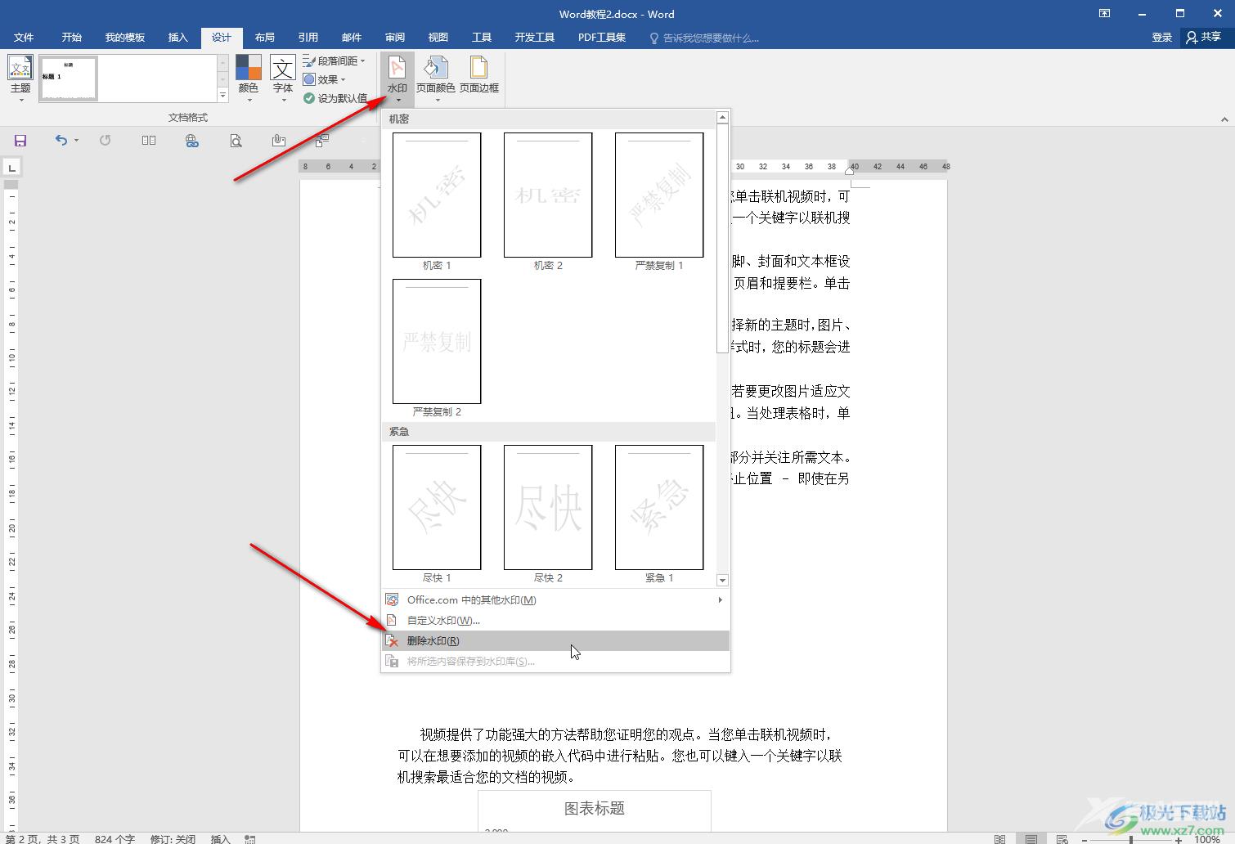Click the Page Borders (页面边框) icon
This screenshot has height=844, width=1235.
479,74
